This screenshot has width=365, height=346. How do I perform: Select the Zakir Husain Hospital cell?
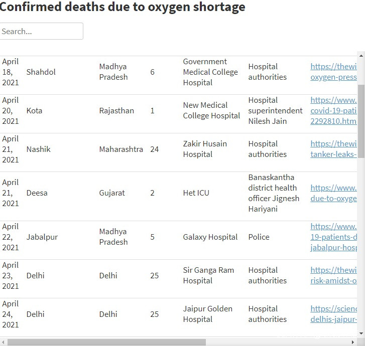[205, 149]
